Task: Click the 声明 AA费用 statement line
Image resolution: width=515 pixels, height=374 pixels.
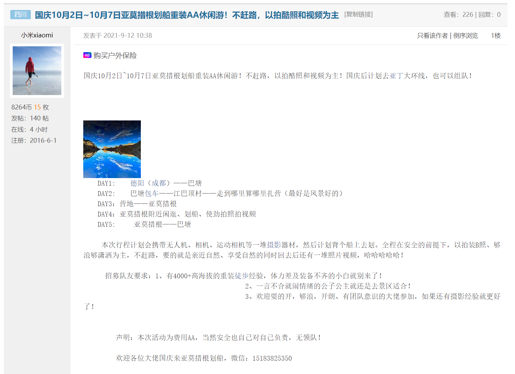Action: (219, 338)
